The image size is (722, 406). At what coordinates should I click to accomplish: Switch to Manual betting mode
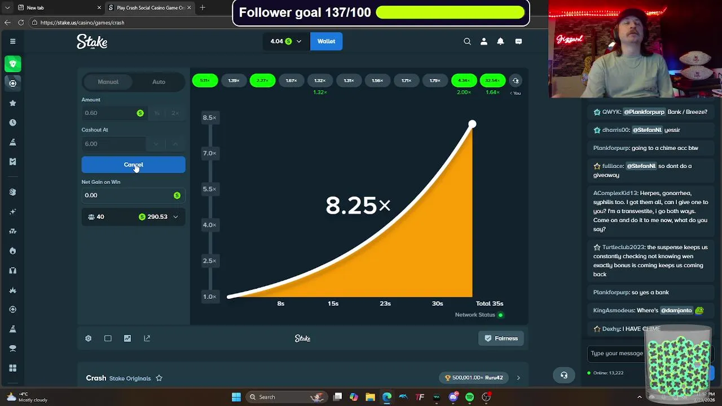(108, 82)
